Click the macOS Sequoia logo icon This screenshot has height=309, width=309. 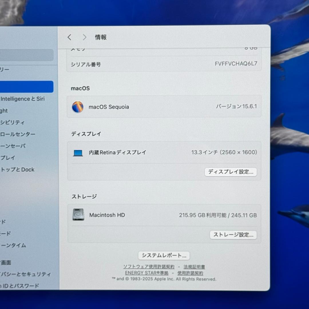pos(76,107)
